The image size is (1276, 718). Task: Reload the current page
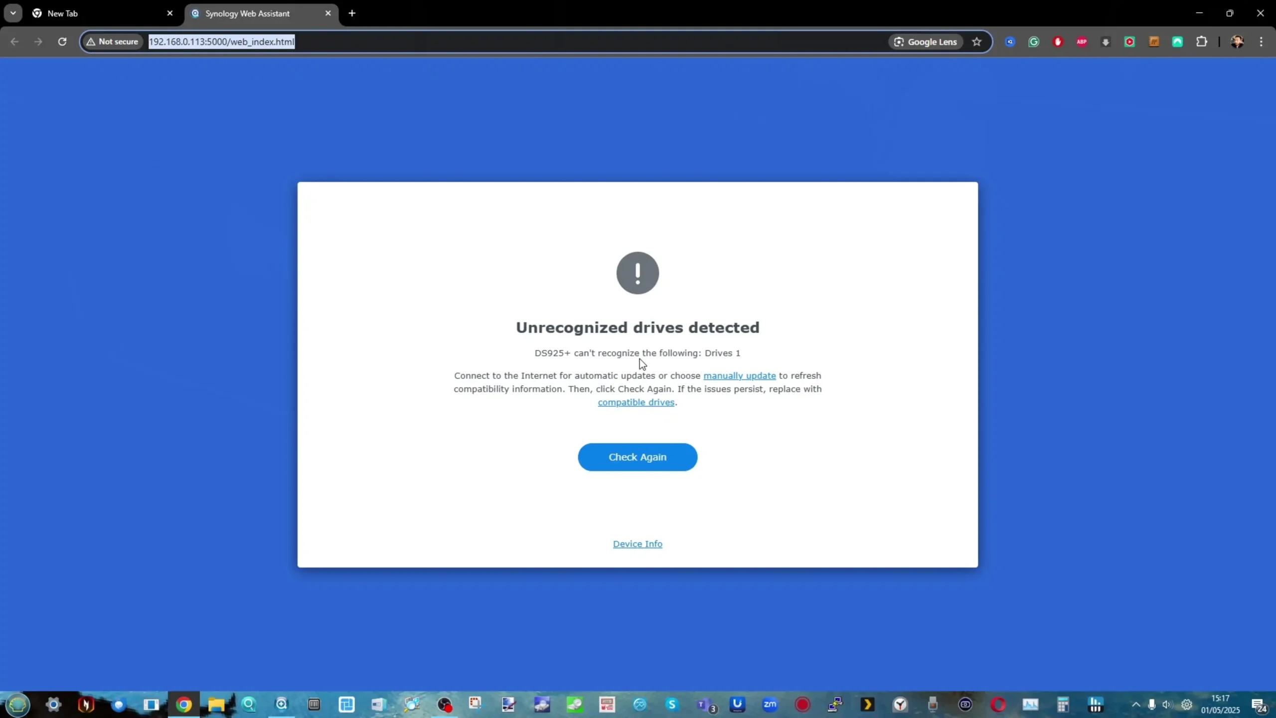(62, 41)
